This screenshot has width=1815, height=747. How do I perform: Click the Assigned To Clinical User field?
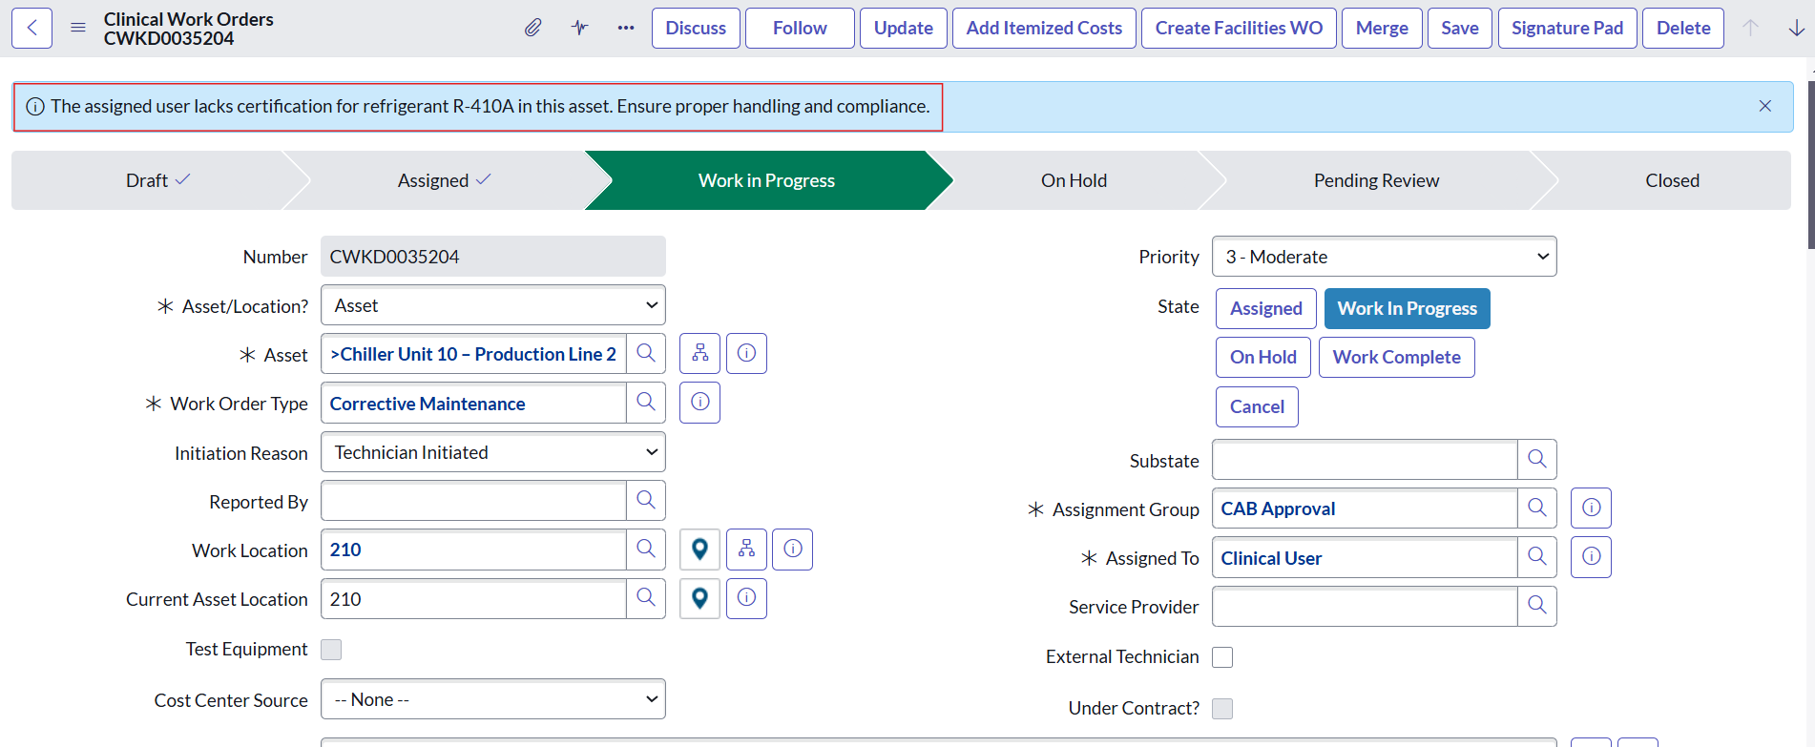[1365, 557]
